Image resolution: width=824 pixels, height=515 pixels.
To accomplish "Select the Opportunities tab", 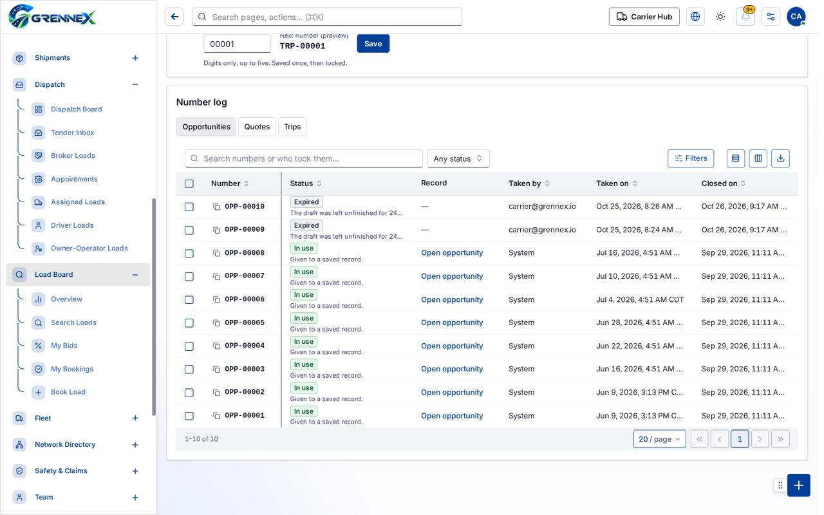I will point(206,127).
